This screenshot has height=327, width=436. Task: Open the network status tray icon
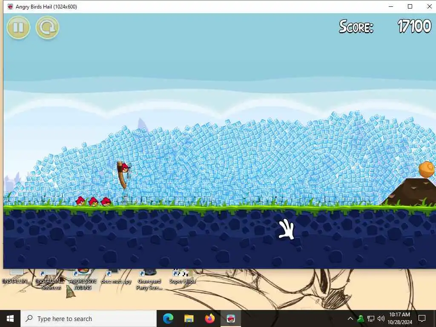[371, 318]
